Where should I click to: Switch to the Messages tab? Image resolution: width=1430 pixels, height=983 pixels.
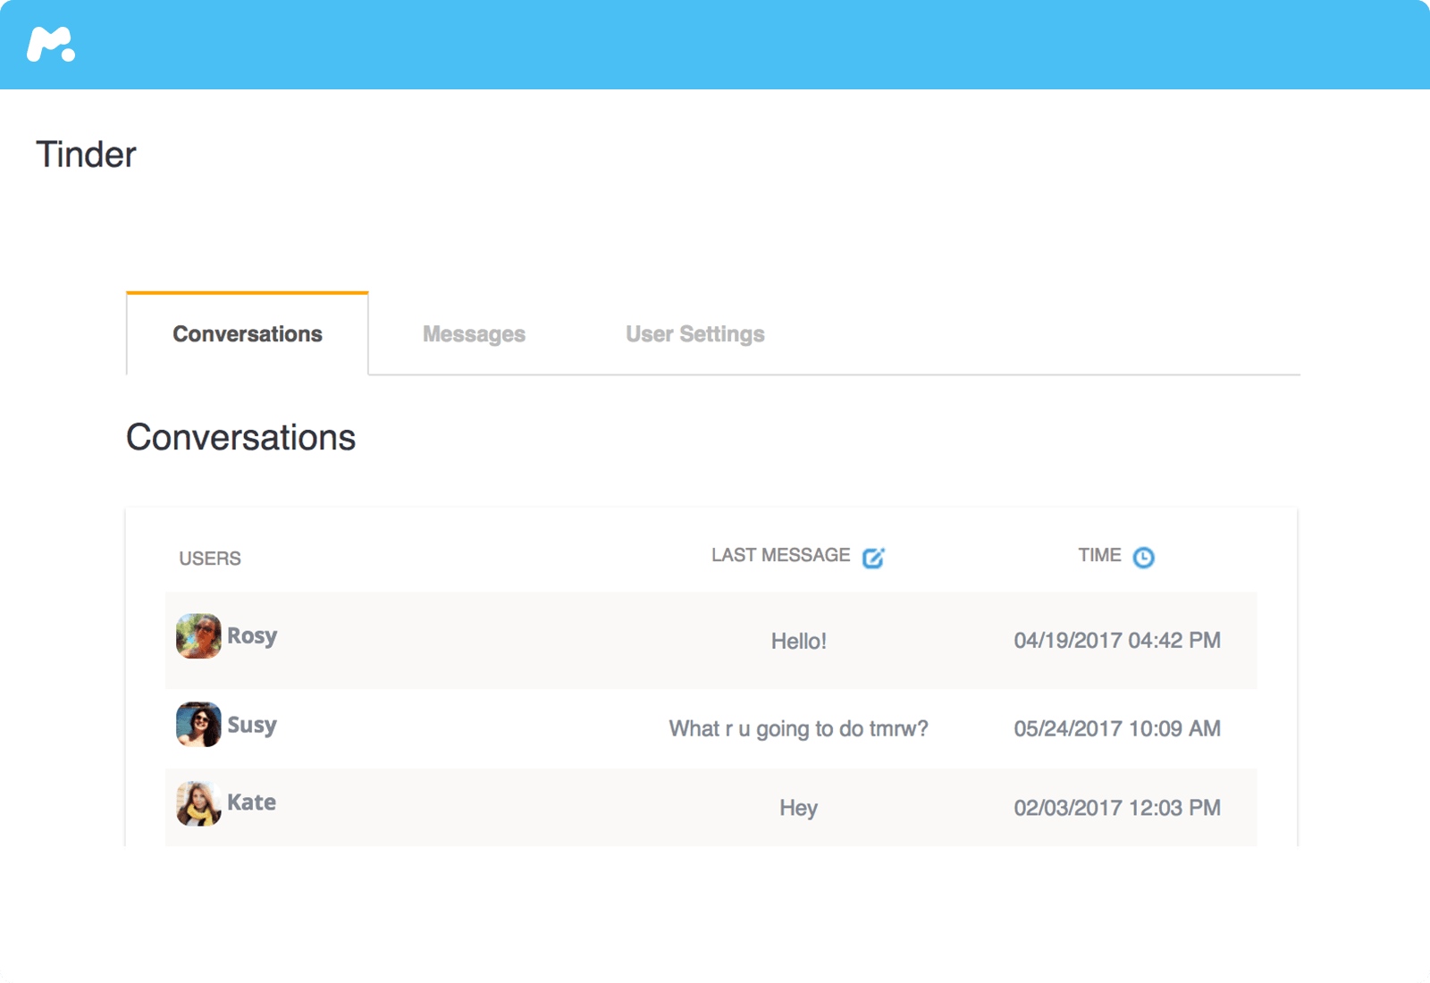coord(474,334)
